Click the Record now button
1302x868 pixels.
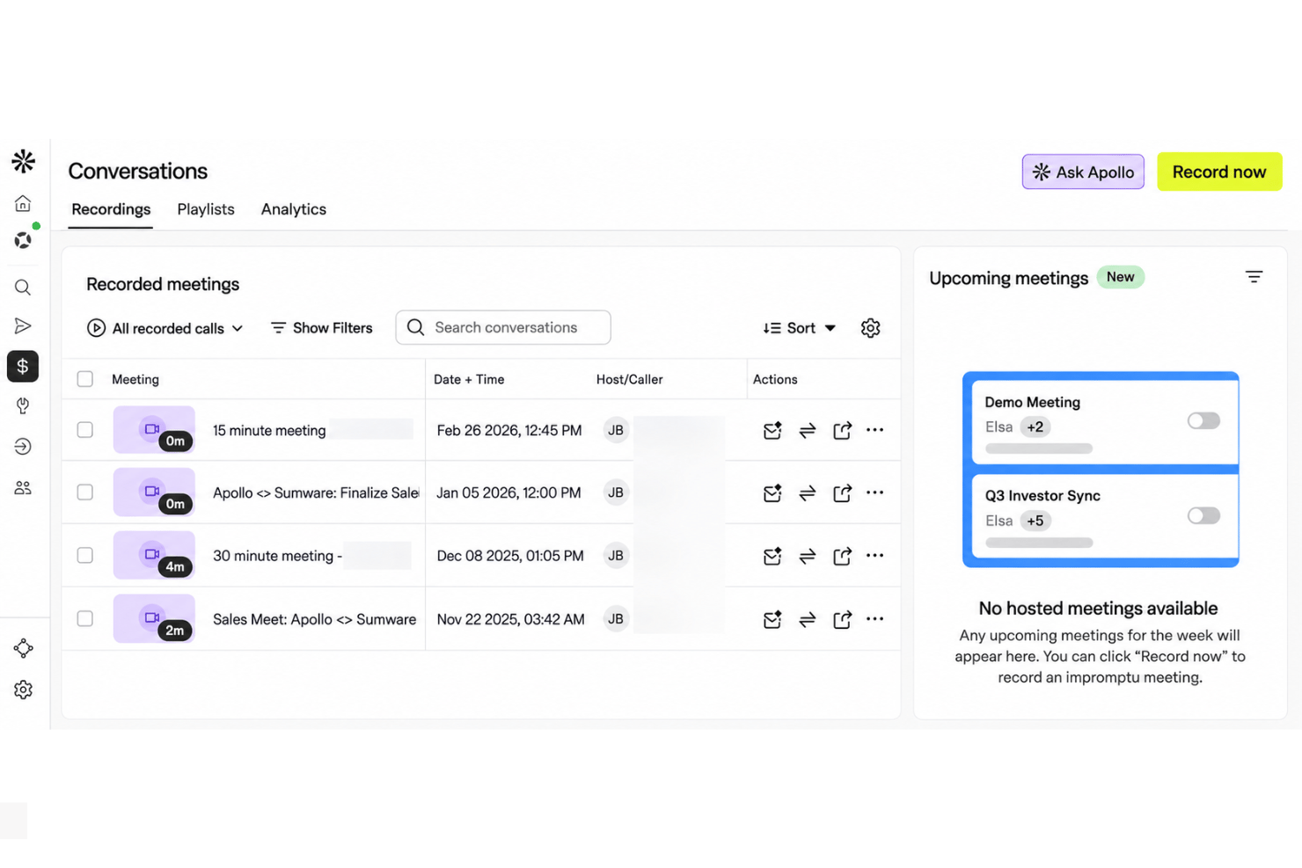[1219, 171]
